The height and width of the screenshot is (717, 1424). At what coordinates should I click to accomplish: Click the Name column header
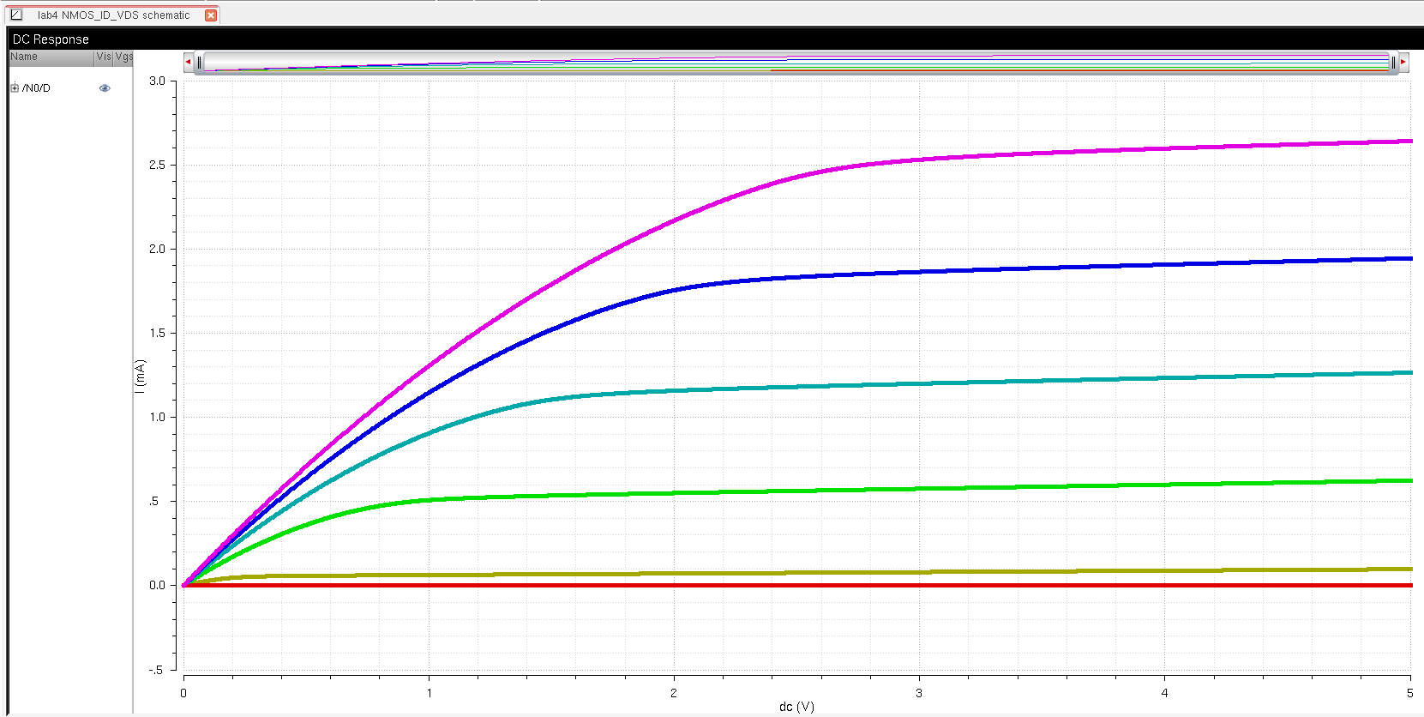(51, 57)
